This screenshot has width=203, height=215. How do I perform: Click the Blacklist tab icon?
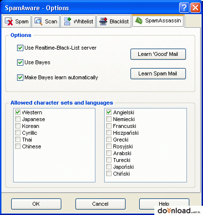coord(103,21)
